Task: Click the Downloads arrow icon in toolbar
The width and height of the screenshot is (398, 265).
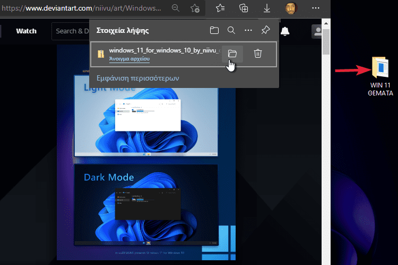Action: click(267, 8)
